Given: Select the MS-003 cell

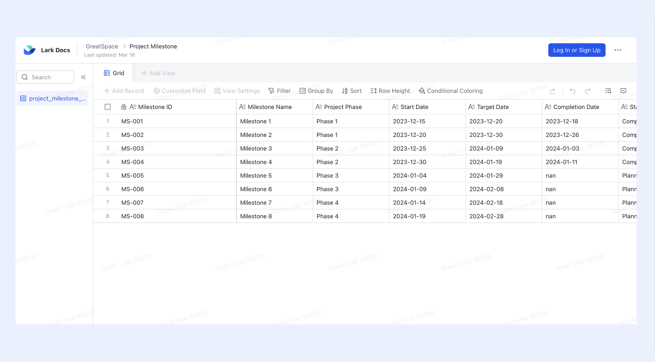Looking at the screenshot, I should 177,148.
